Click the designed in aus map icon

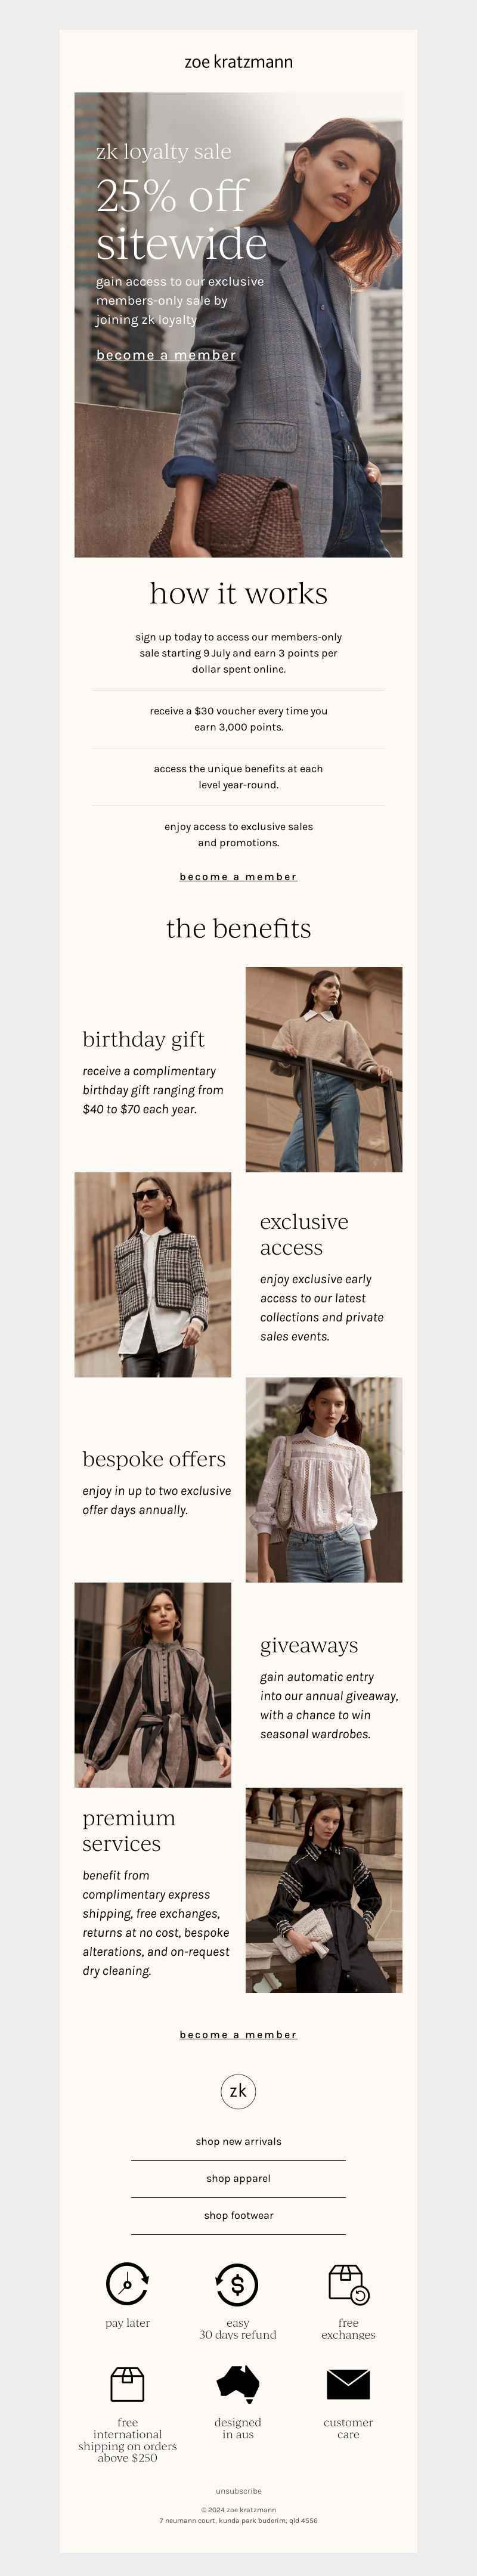coord(238,2384)
